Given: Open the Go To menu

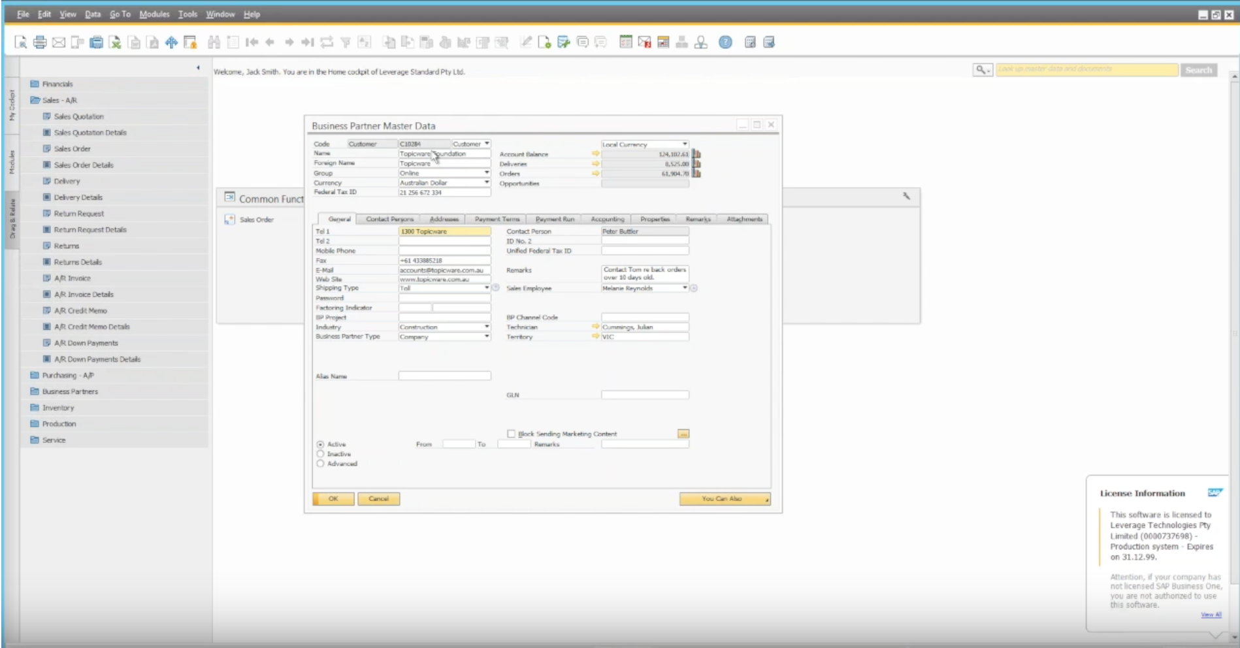Looking at the screenshot, I should [120, 14].
